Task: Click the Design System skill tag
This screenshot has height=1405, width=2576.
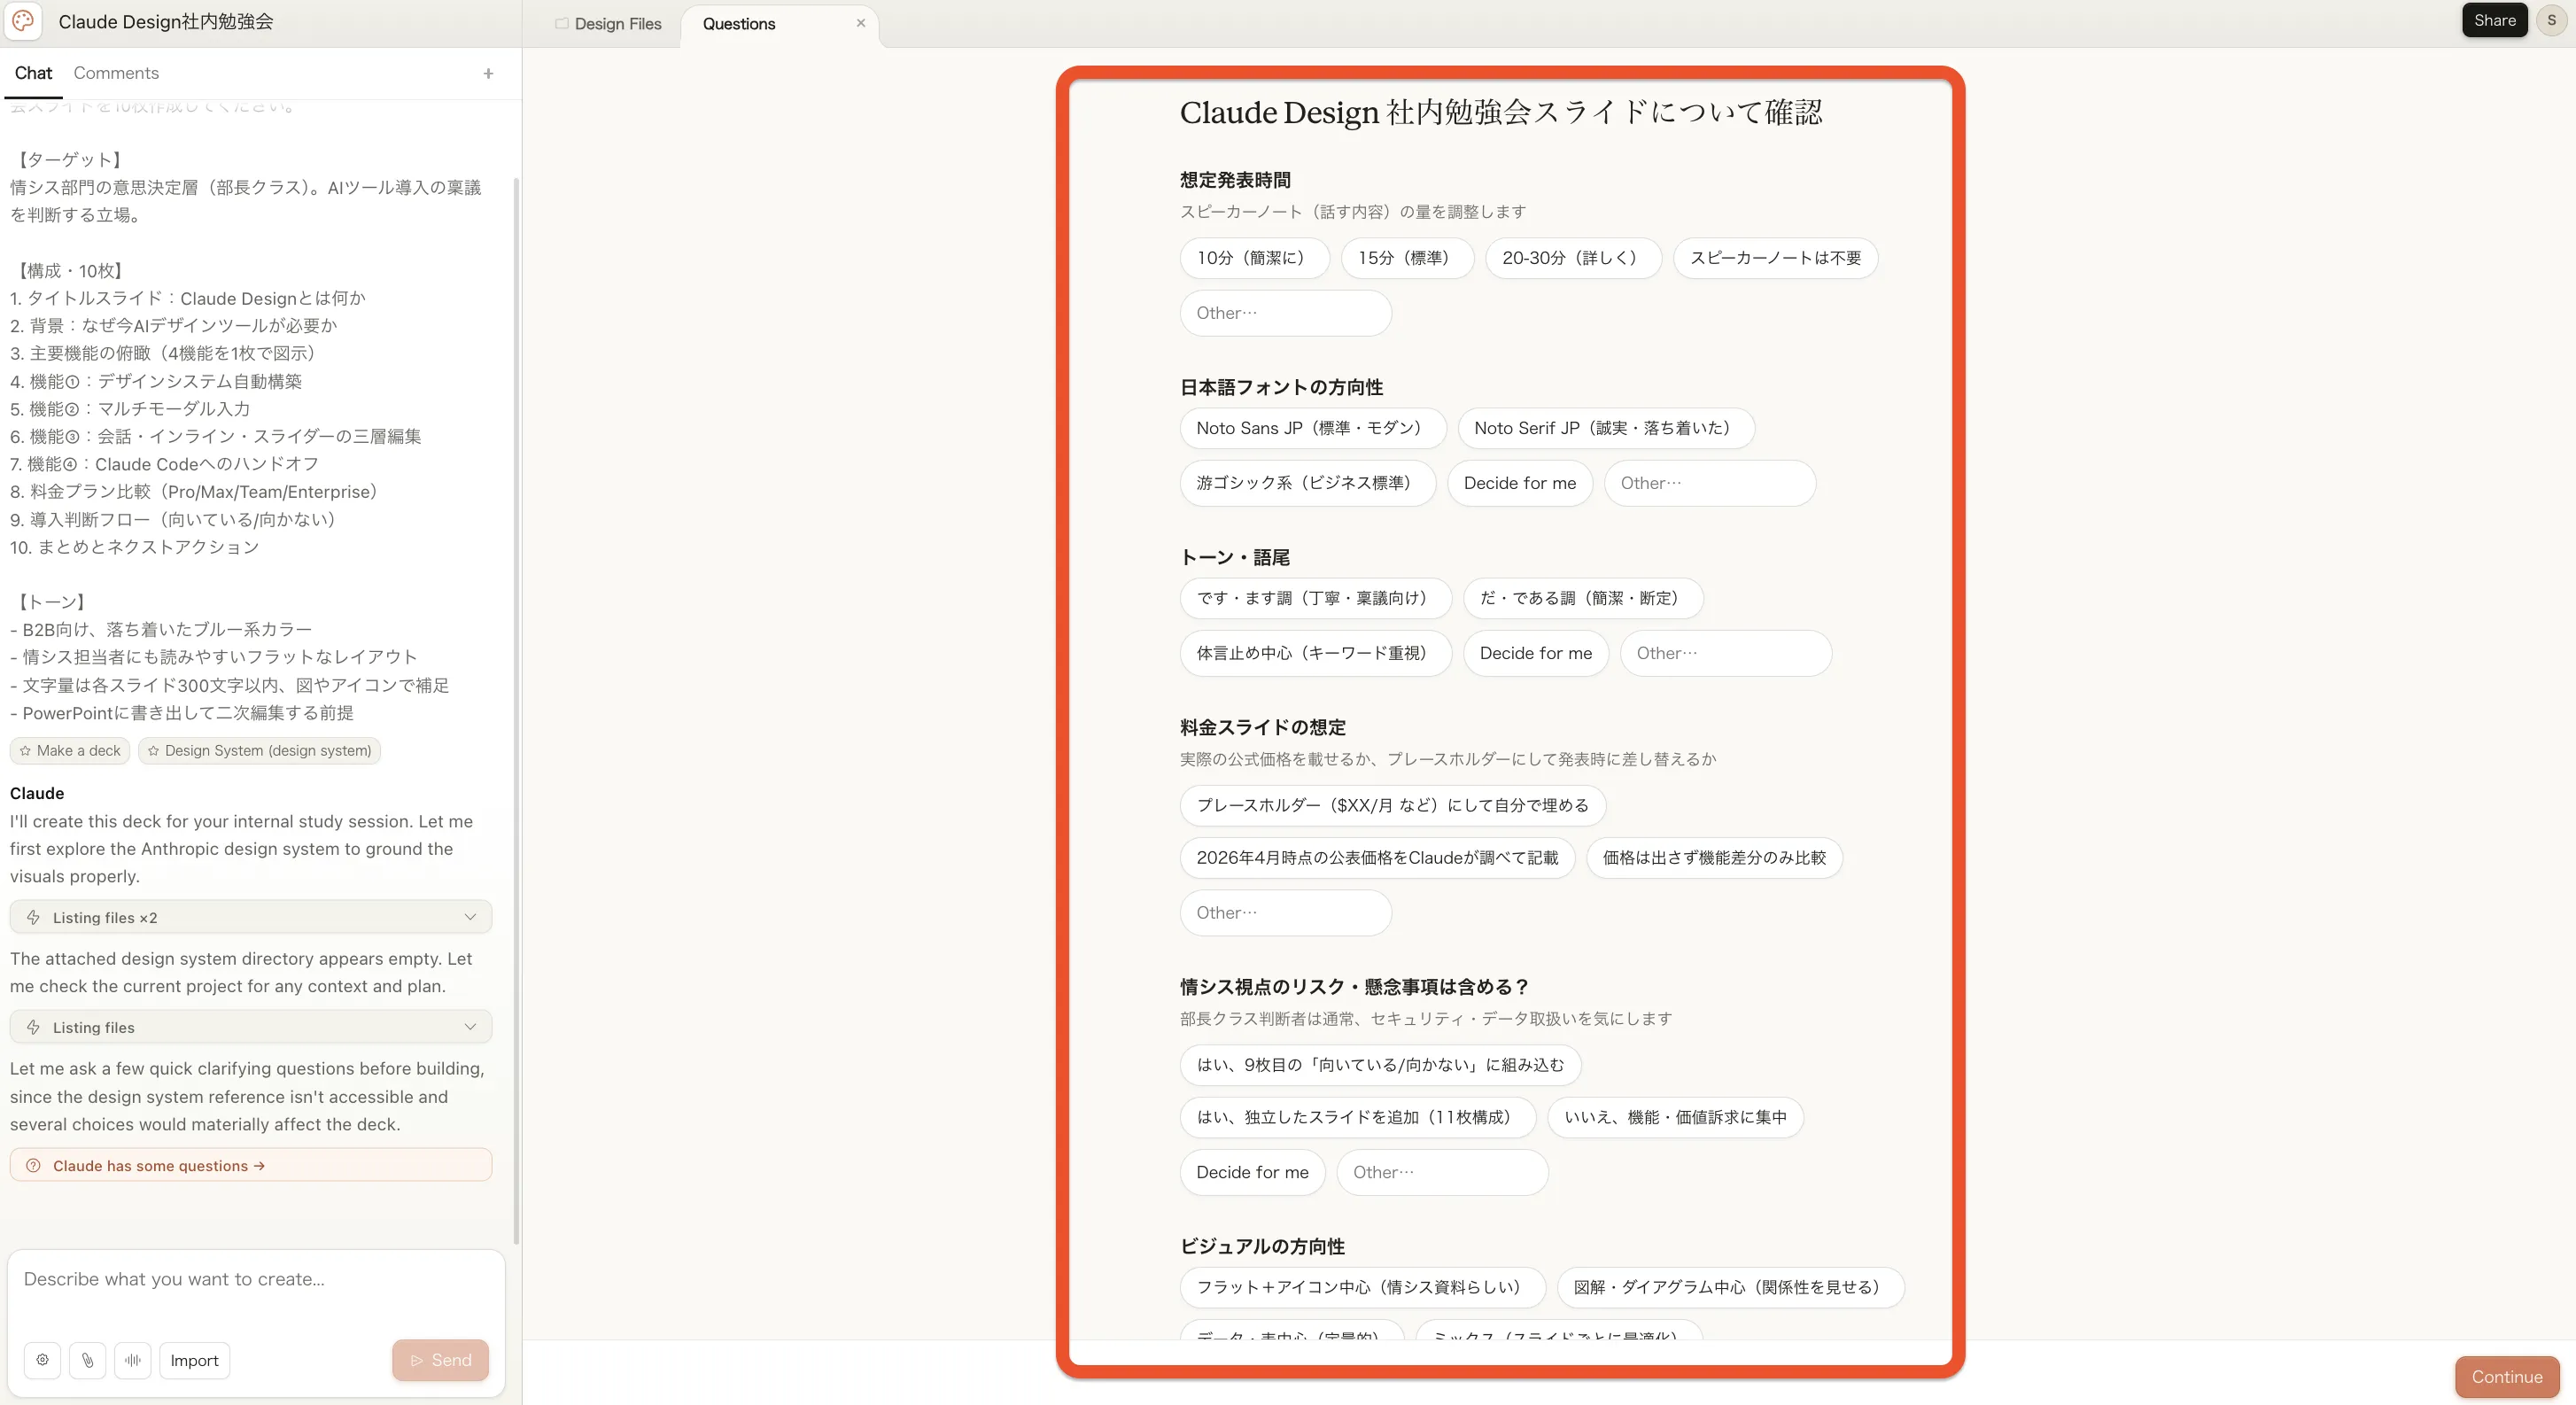Action: pos(260,751)
